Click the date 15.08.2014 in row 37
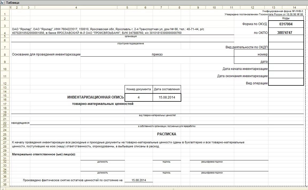This screenshot has width=308, height=190. pos(139,180)
